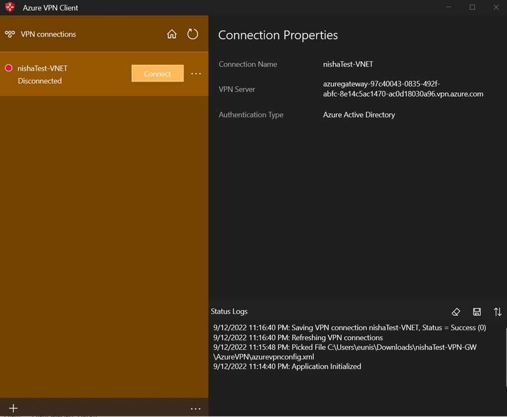Click the red status indicator beside nishaTest-VNET
This screenshot has height=417, width=507.
[7, 68]
